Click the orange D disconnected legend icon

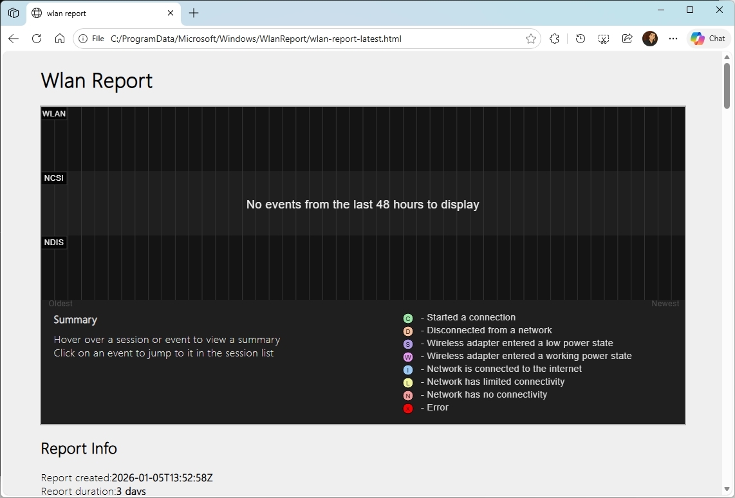408,332
